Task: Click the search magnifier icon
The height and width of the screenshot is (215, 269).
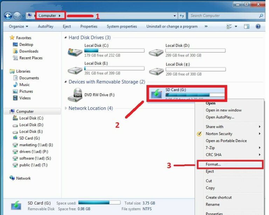Action: tap(261, 16)
